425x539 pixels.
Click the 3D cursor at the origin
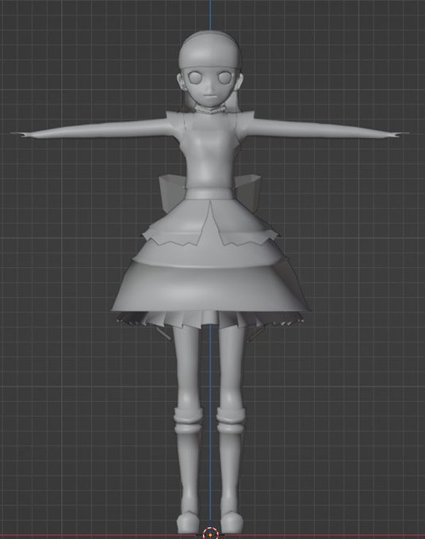pos(210,533)
